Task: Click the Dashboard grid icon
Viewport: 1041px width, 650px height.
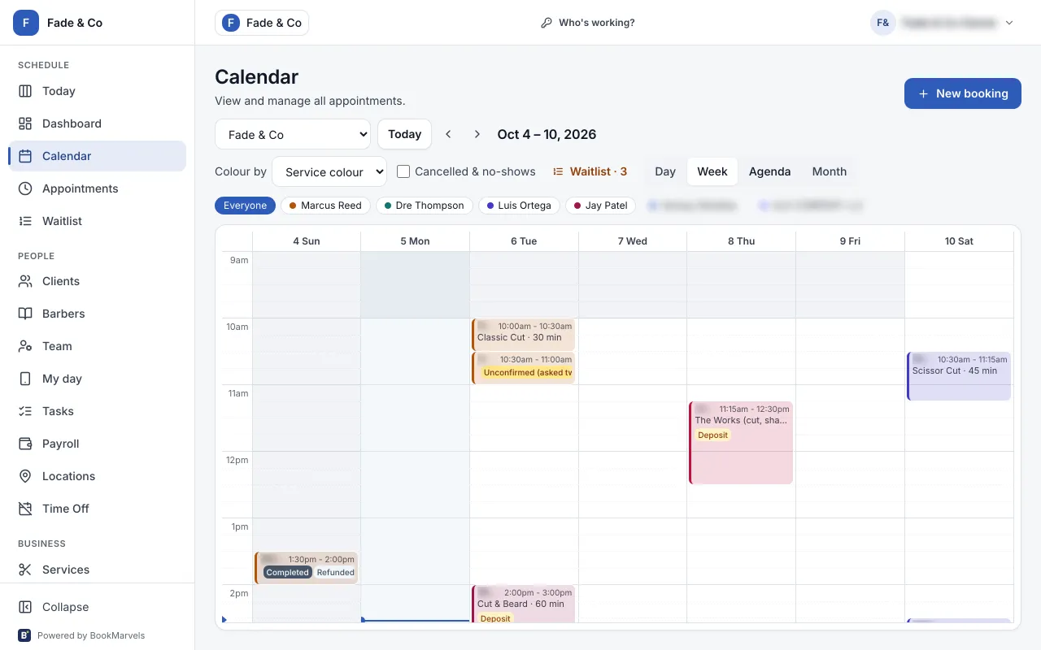Action: pyautogui.click(x=25, y=123)
